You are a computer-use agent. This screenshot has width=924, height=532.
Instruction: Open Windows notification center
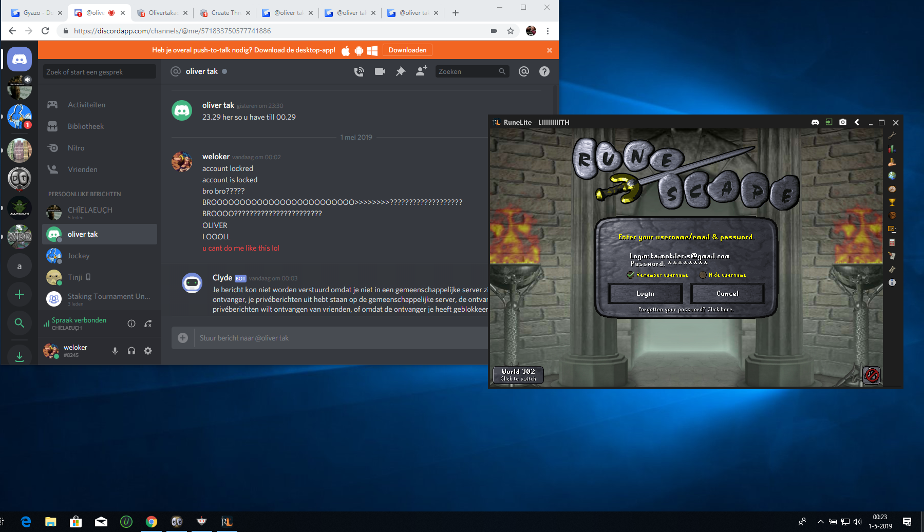tap(908, 522)
